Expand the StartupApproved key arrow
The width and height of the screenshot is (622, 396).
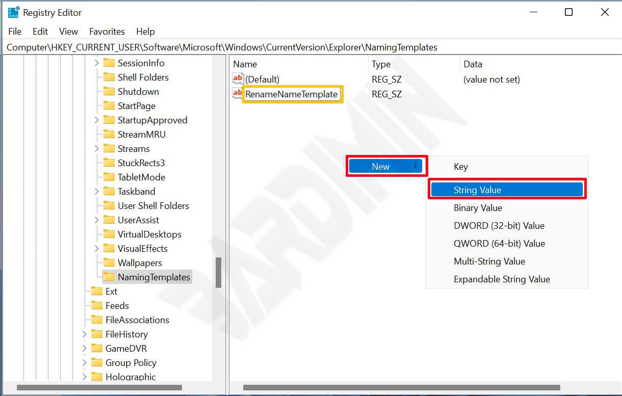coord(97,120)
